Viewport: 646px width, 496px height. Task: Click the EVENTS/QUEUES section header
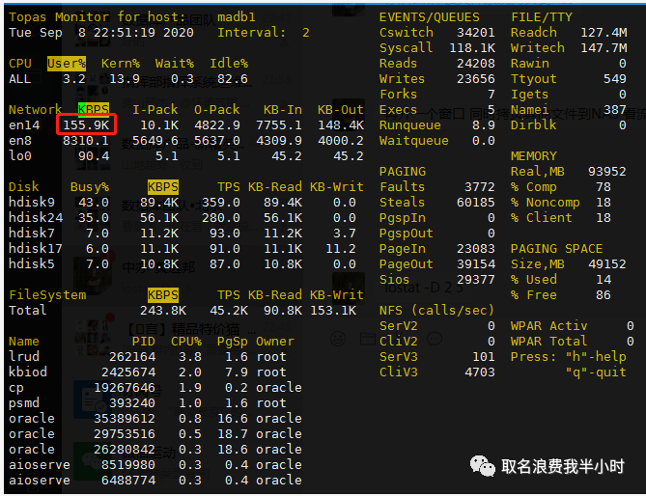[x=430, y=16]
